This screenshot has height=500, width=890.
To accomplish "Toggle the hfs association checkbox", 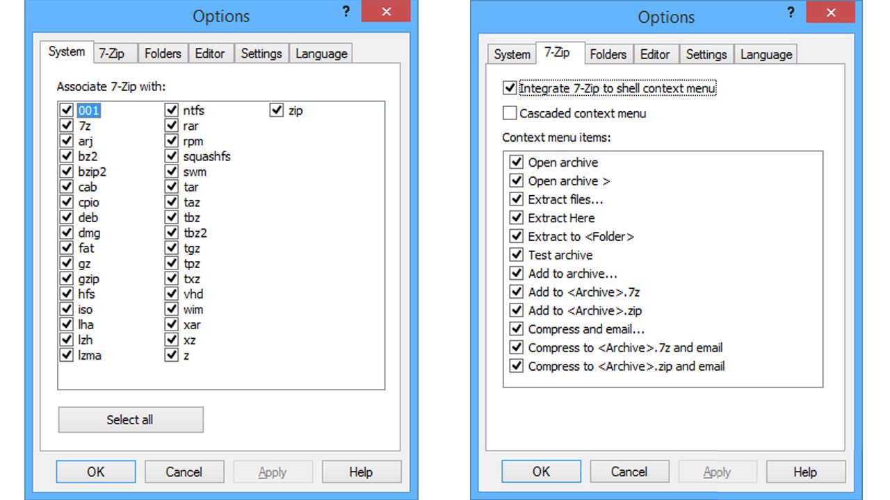I will pos(67,294).
